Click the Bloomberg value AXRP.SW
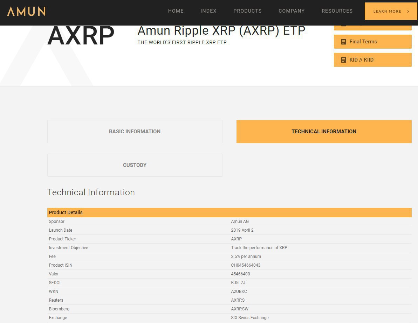Screen dimensions: 418x323 (239, 309)
